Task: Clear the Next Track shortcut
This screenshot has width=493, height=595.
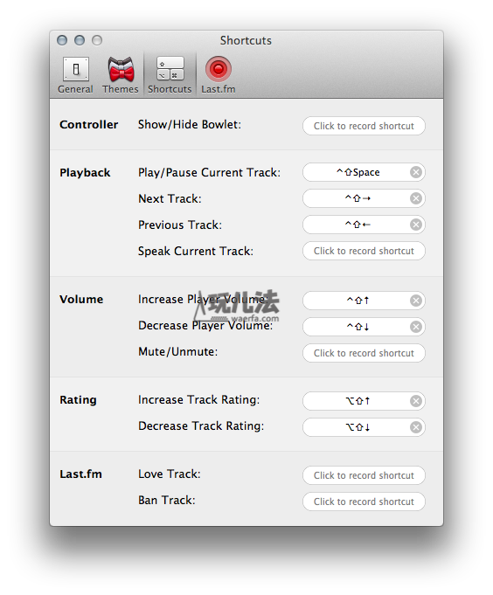Action: tap(416, 198)
